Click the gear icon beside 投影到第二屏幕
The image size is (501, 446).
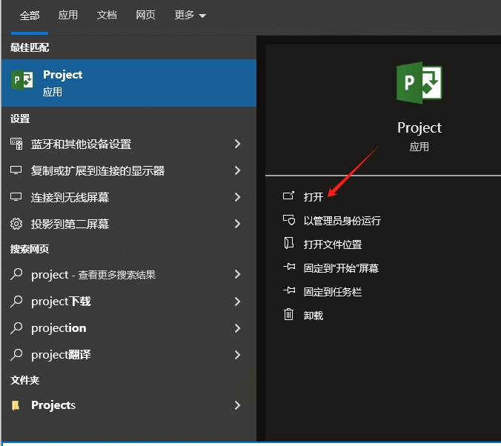point(16,224)
